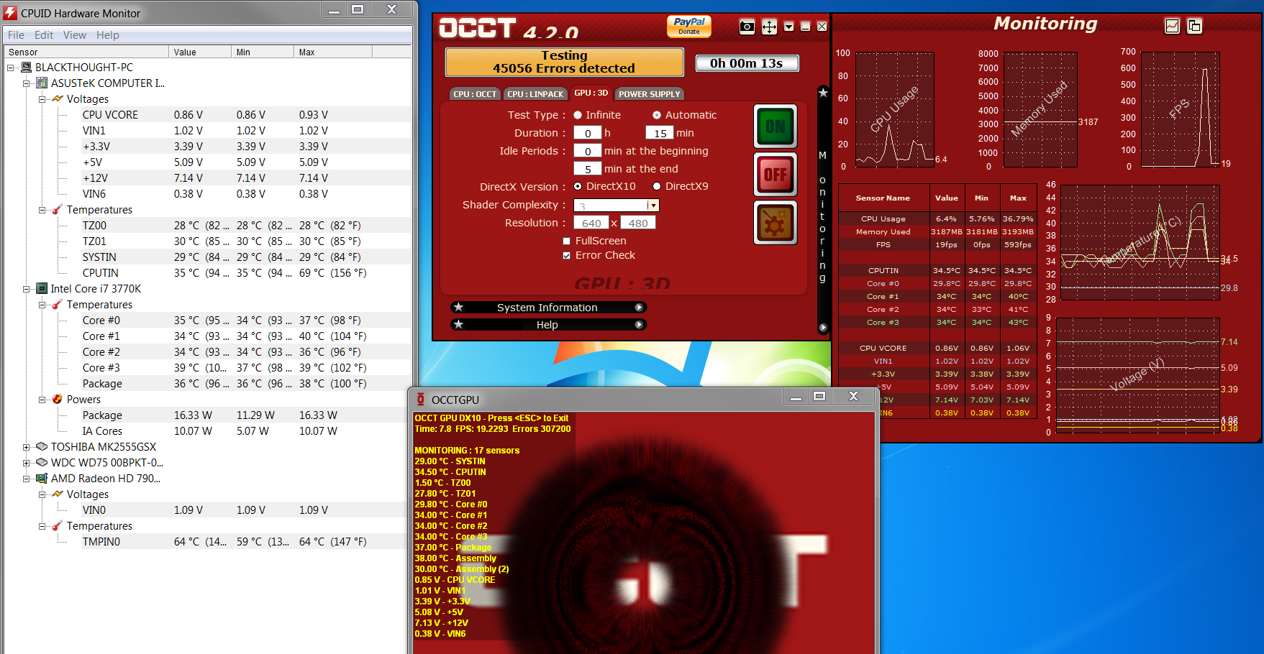The width and height of the screenshot is (1264, 654).
Task: Open the View menu
Action: tap(74, 35)
